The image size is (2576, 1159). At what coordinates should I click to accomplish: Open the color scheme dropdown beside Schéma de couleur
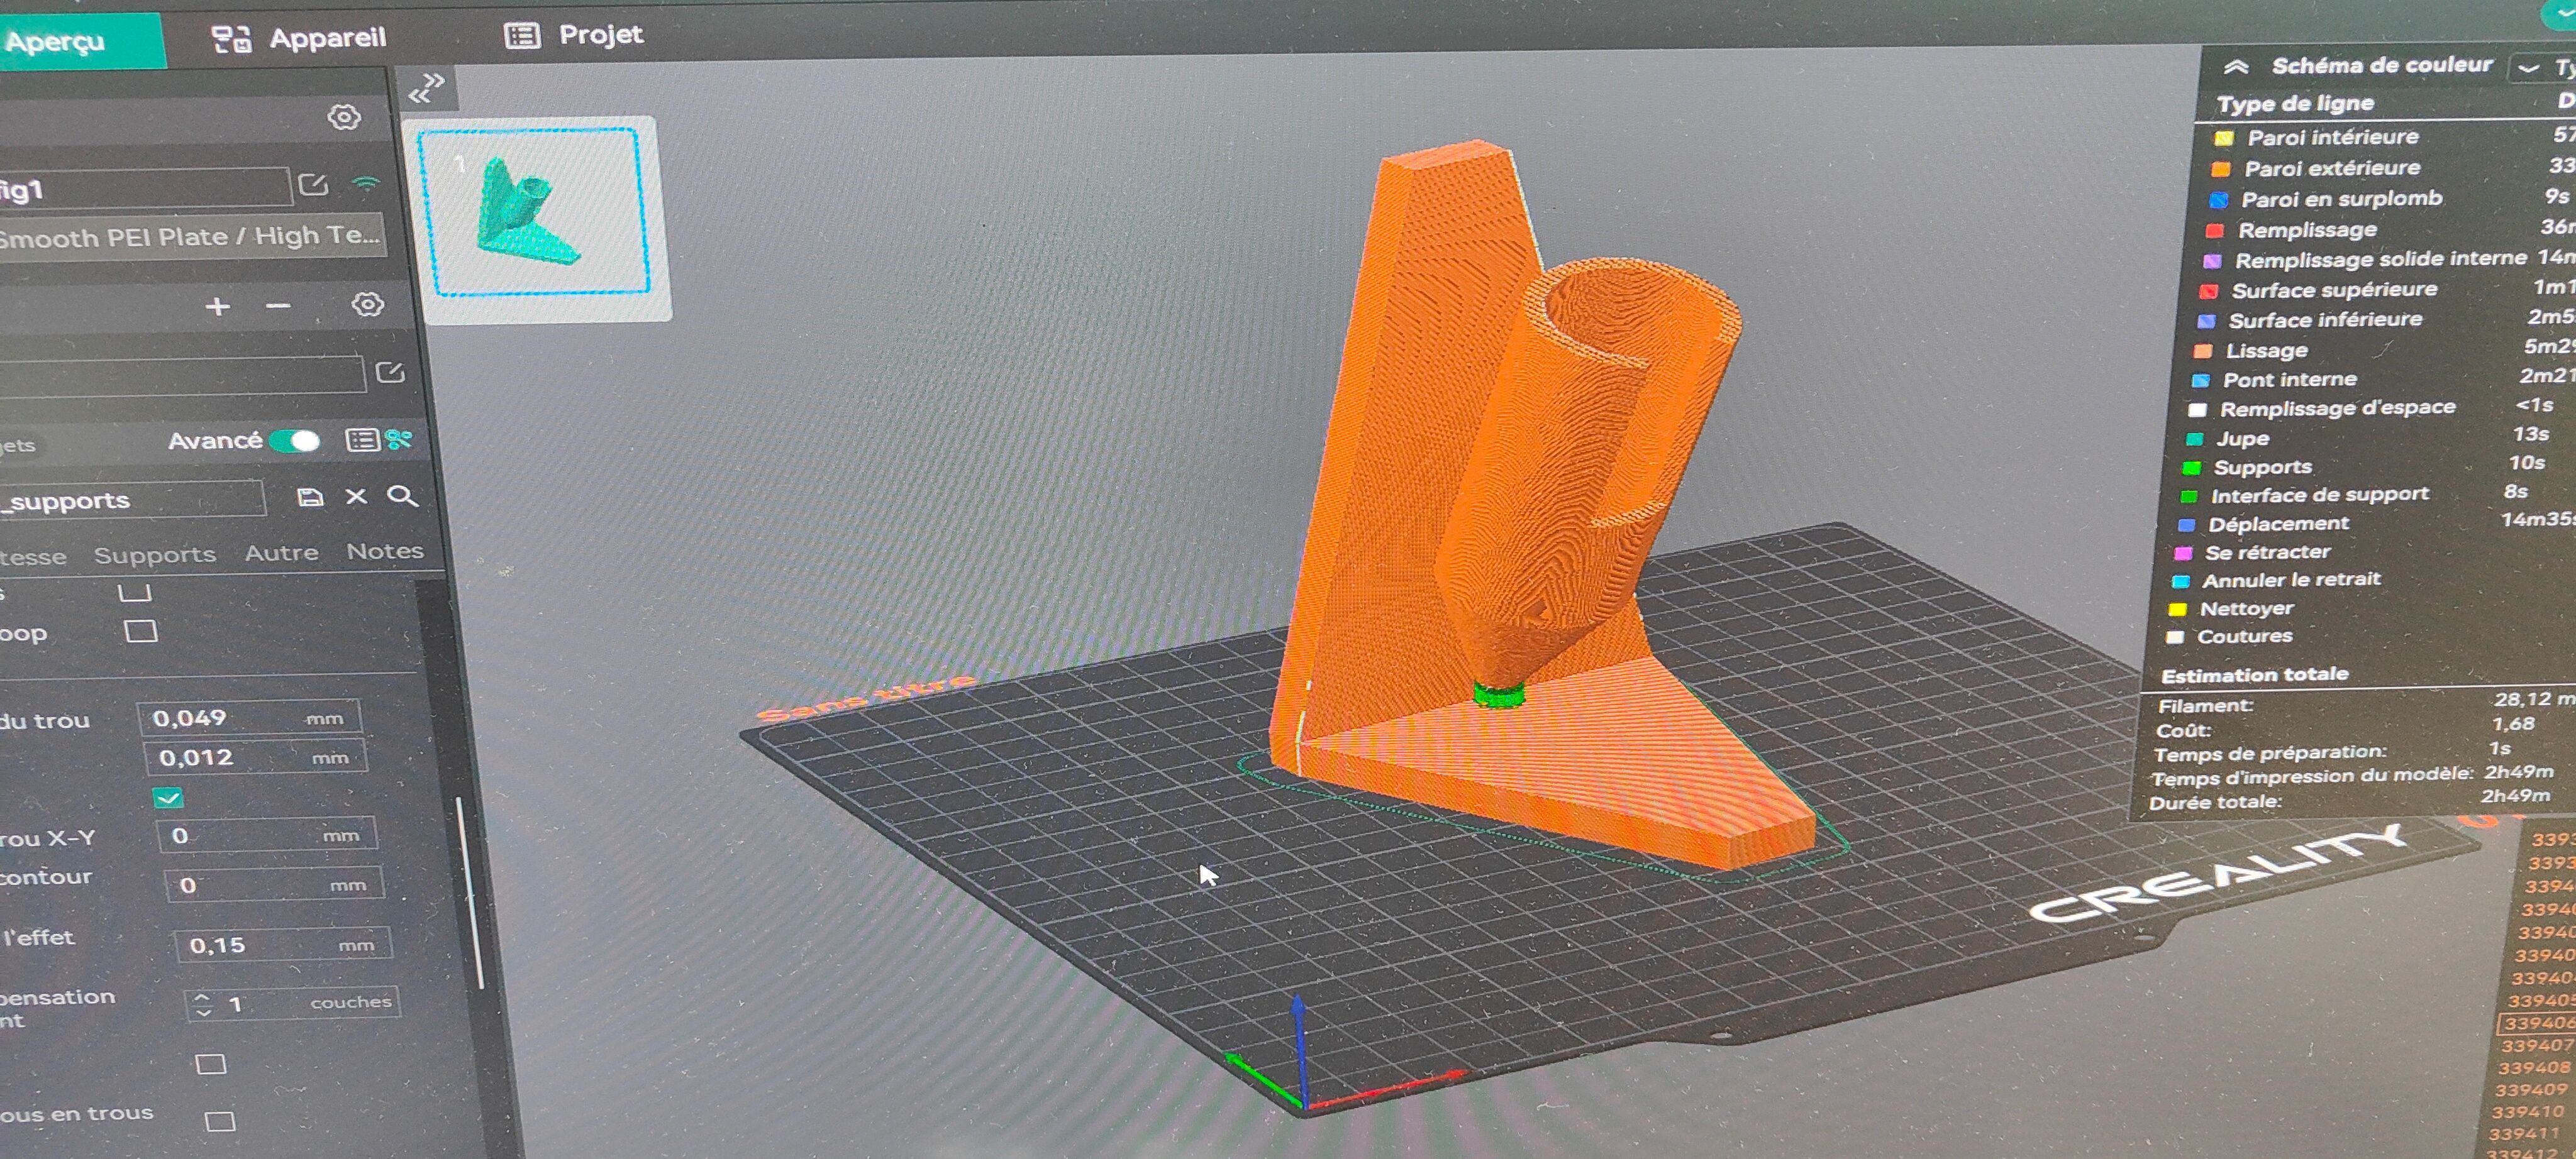[x=2529, y=68]
